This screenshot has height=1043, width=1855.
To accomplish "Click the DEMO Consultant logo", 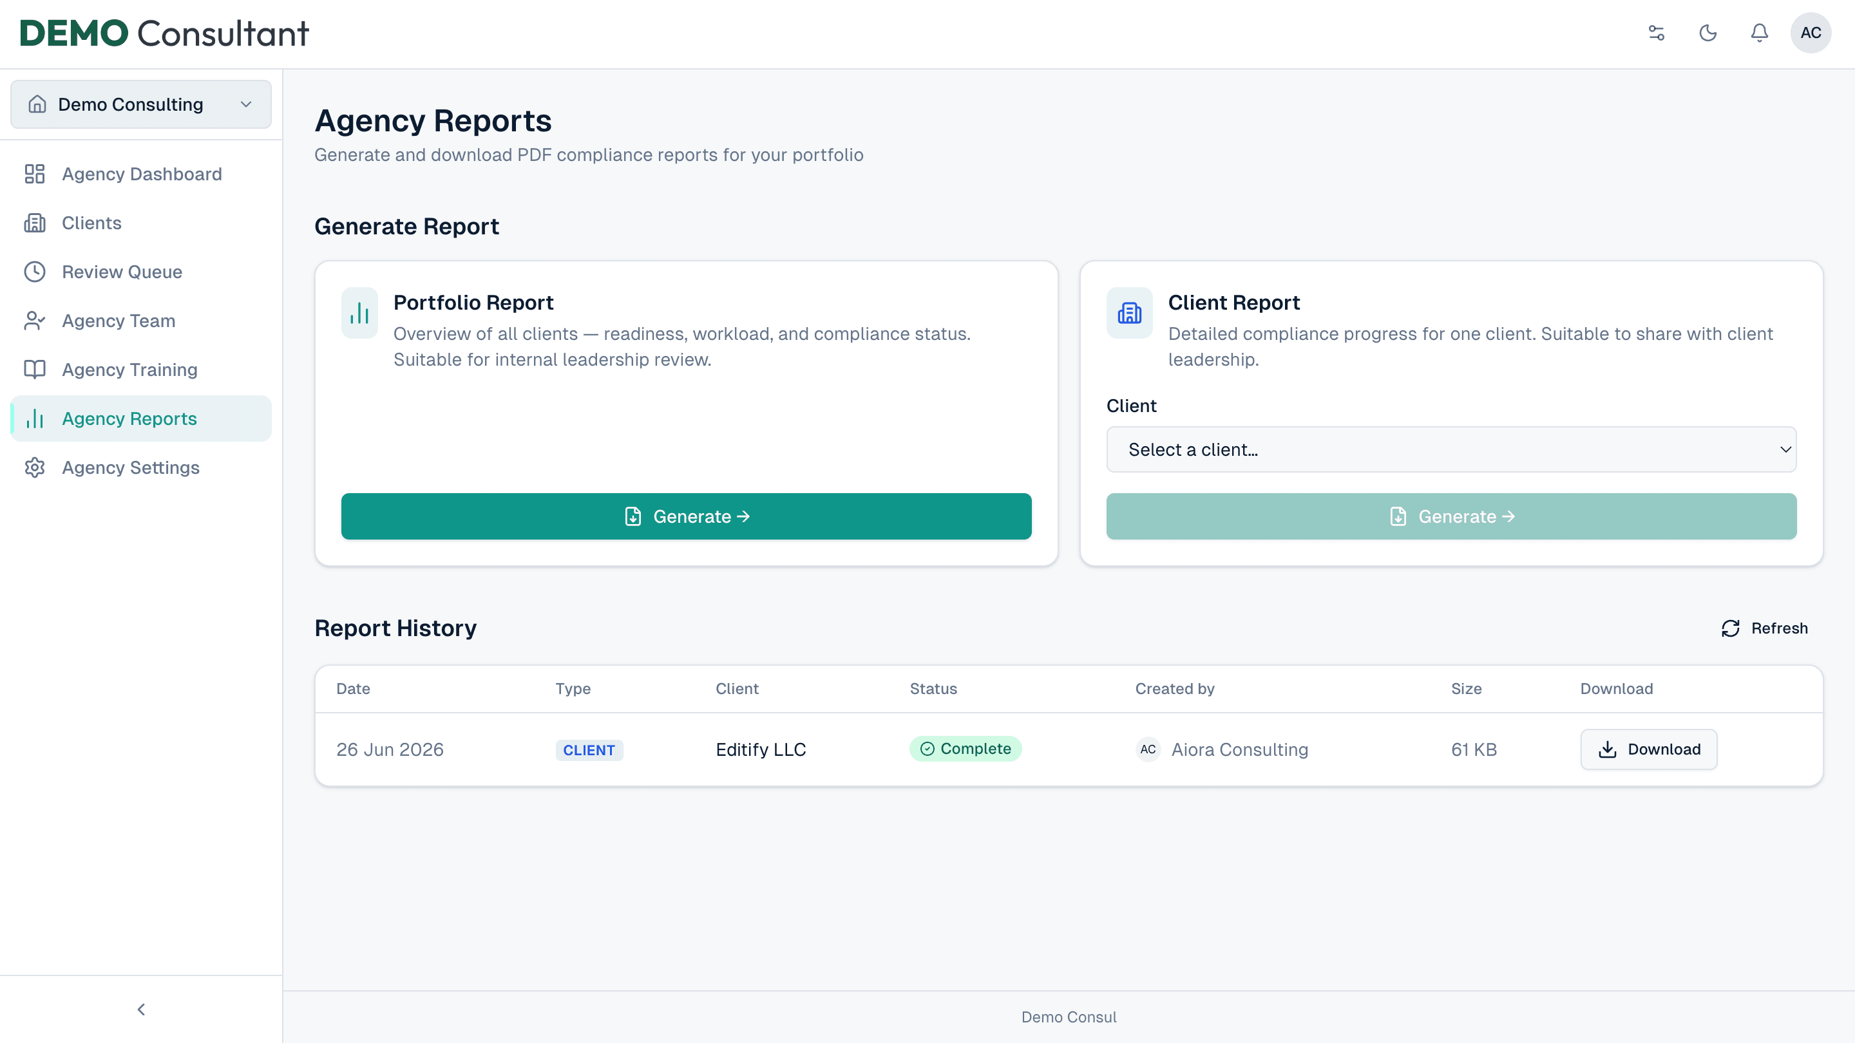I will [164, 33].
